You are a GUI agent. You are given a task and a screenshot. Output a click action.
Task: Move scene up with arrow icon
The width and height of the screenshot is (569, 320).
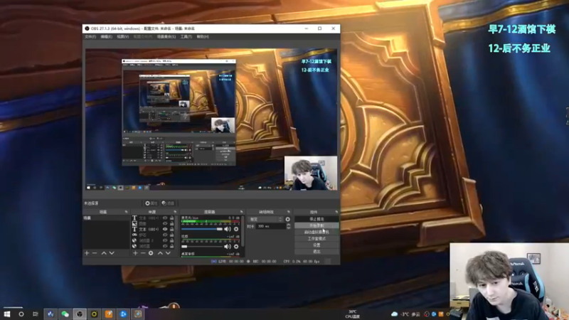(104, 253)
